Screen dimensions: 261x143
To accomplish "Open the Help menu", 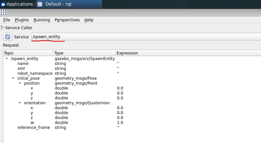I will [x=89, y=20].
